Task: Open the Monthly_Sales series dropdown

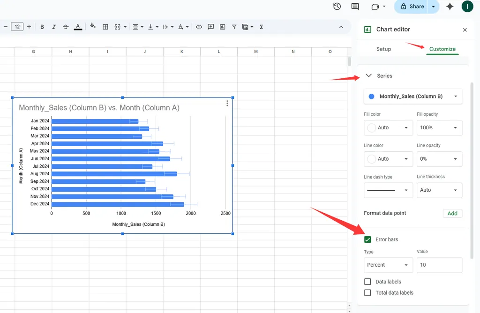Action: (413, 97)
